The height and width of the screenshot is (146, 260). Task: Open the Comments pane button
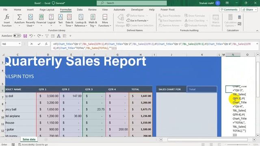coord(229,10)
